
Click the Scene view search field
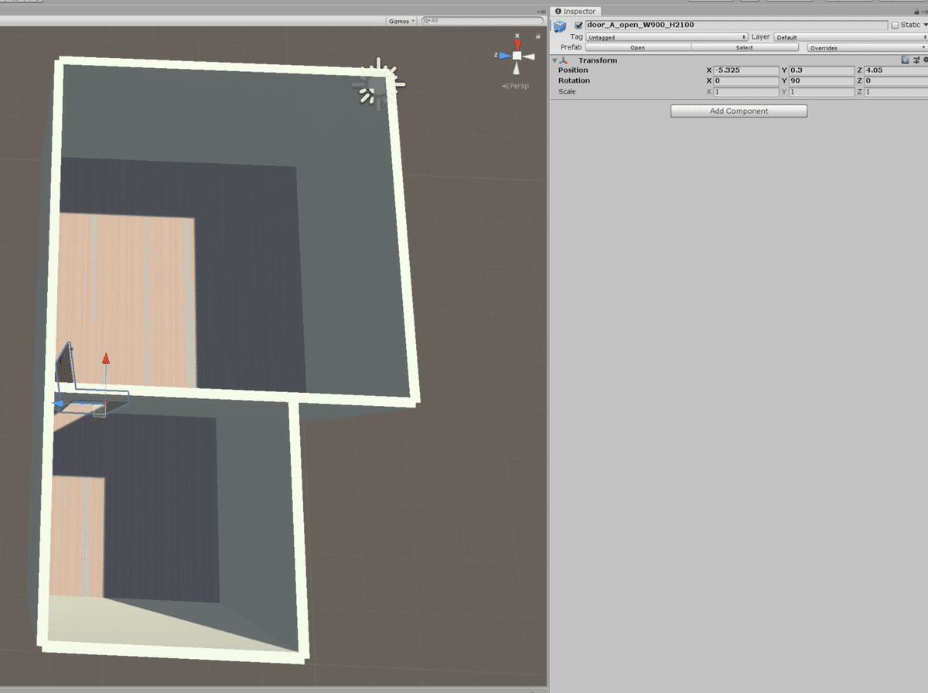[481, 21]
